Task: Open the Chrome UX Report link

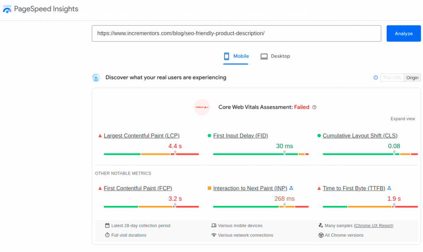Action: (373, 226)
